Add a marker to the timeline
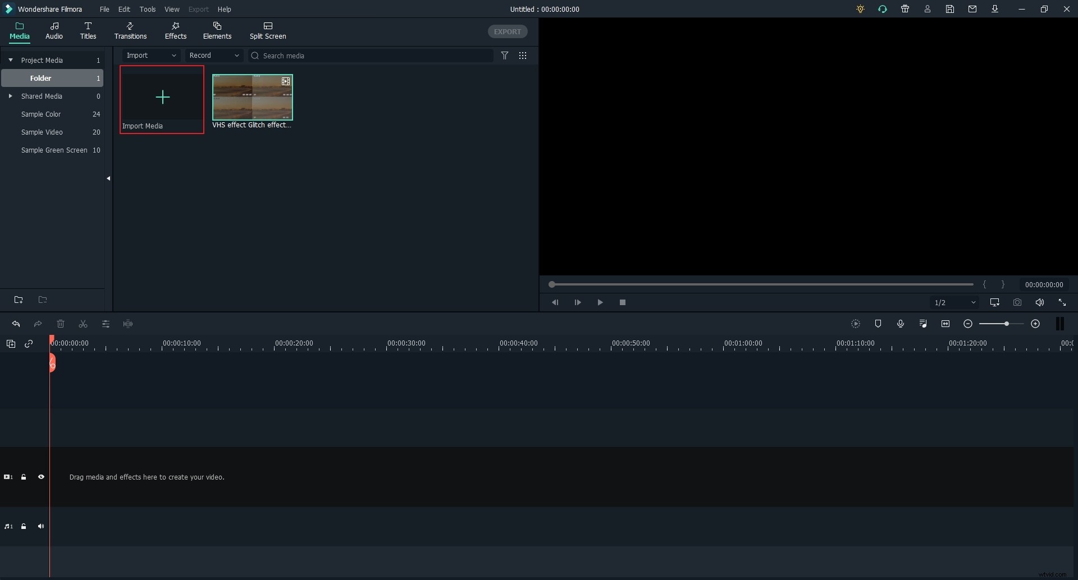The height and width of the screenshot is (580, 1078). pyautogui.click(x=879, y=324)
